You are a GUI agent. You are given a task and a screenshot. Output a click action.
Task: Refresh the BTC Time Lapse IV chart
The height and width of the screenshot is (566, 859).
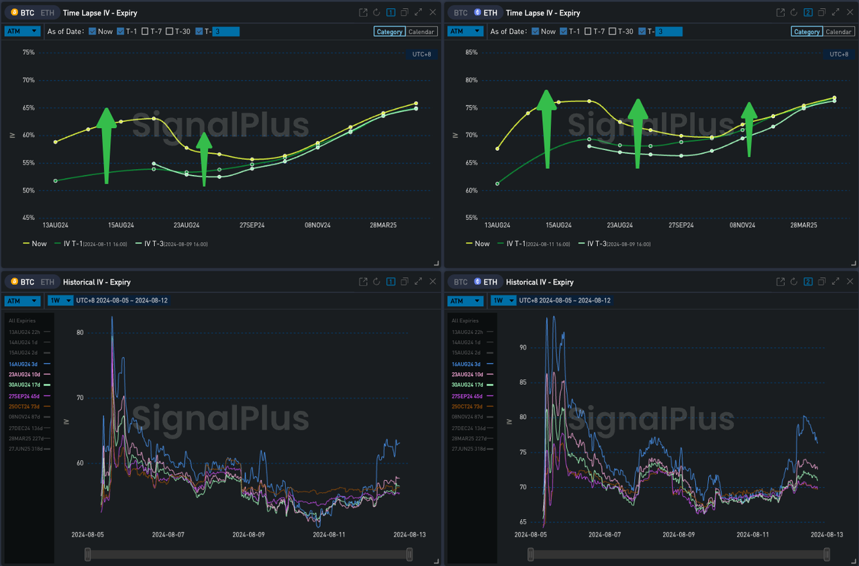click(x=377, y=13)
